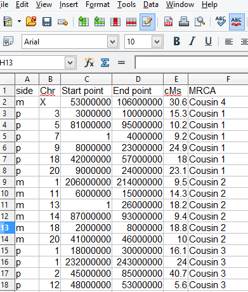
Task: Expand the New document dropdown arrow
Action: pyautogui.click(x=19, y=22)
